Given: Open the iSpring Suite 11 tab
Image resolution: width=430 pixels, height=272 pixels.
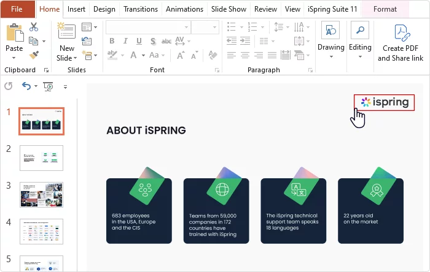Looking at the screenshot, I should click(x=332, y=9).
